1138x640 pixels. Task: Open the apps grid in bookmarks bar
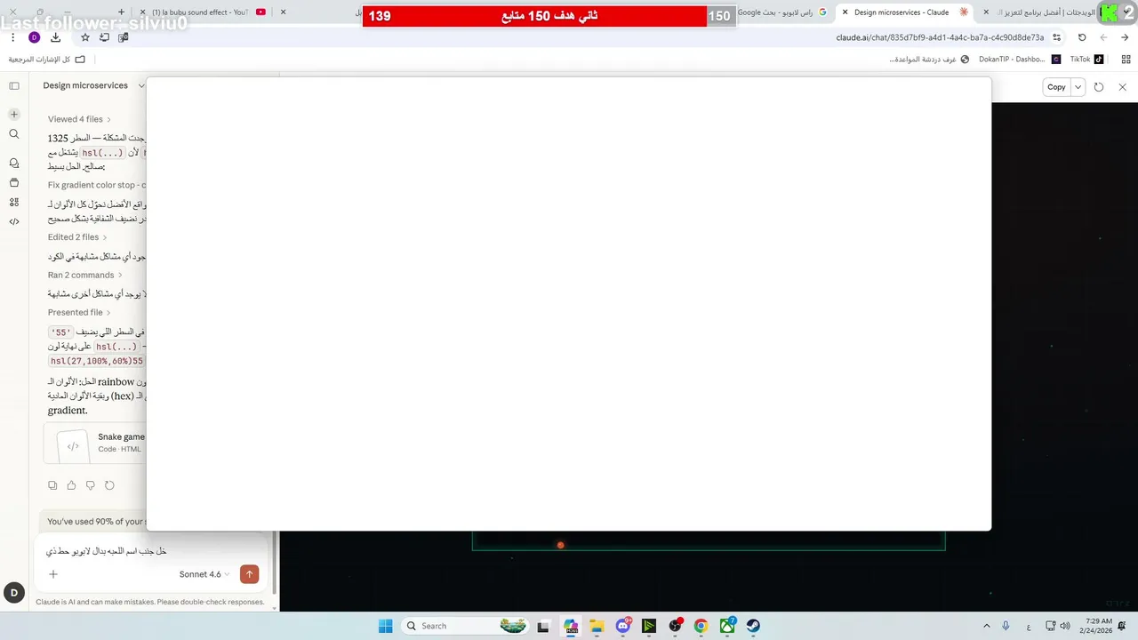coord(1126,60)
